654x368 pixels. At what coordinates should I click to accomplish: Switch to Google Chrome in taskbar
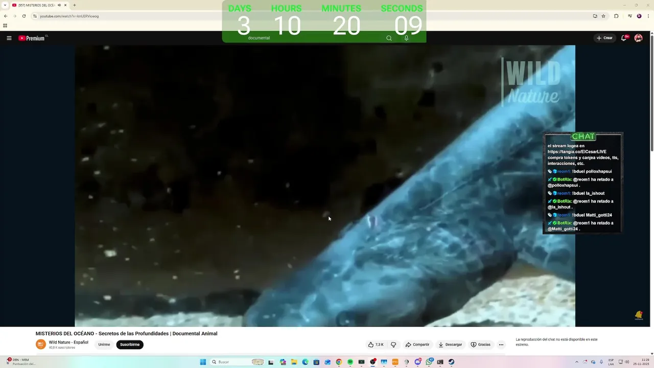click(x=339, y=362)
